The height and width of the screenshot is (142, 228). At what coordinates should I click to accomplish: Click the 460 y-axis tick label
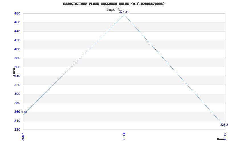point(17,22)
